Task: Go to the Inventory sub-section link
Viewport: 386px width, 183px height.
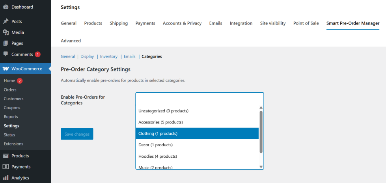Action: tap(109, 56)
